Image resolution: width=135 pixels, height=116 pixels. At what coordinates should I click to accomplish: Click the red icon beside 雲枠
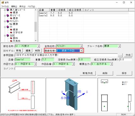(x=11, y=38)
